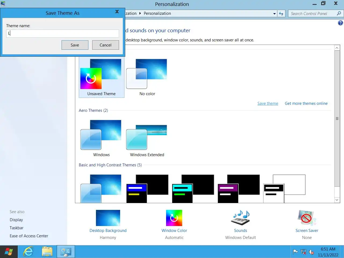The height and width of the screenshot is (258, 344).
Task: Open File Explorer from the taskbar
Action: tap(47, 252)
